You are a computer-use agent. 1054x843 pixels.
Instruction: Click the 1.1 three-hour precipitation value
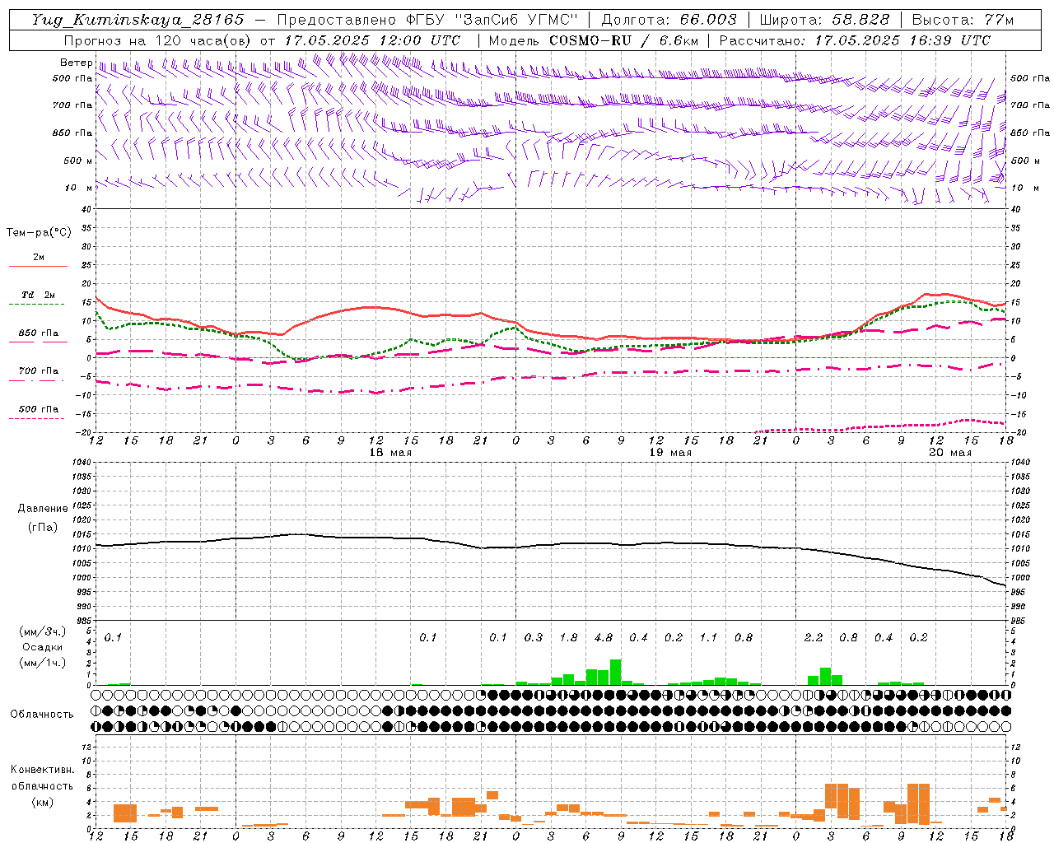tap(708, 638)
